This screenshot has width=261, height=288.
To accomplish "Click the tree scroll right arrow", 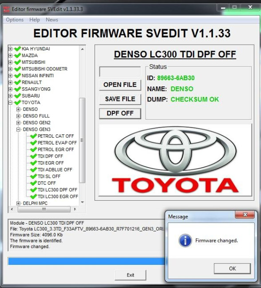I will tap(75, 209).
